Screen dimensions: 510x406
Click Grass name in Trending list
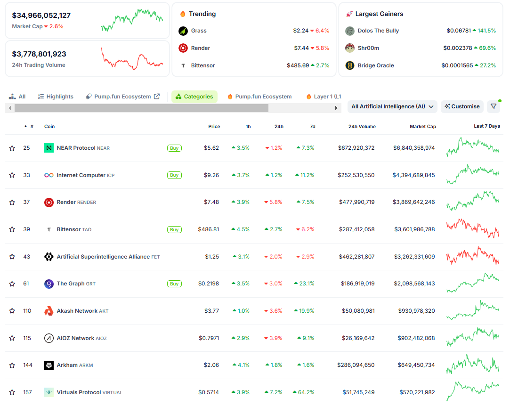click(x=199, y=31)
